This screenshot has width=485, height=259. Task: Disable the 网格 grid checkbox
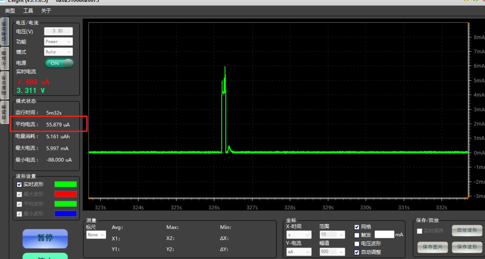tap(357, 227)
